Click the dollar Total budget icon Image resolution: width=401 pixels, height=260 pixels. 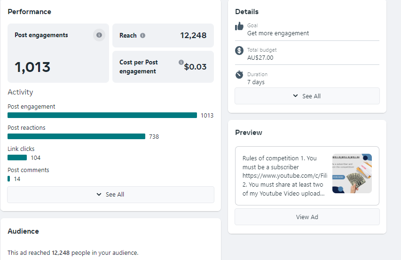pos(239,50)
